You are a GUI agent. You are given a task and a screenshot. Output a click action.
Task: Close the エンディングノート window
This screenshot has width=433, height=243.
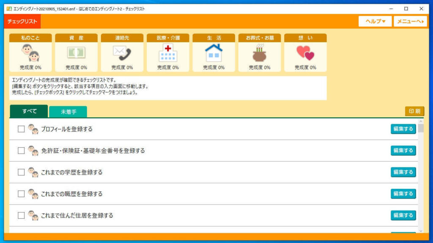coord(422,9)
